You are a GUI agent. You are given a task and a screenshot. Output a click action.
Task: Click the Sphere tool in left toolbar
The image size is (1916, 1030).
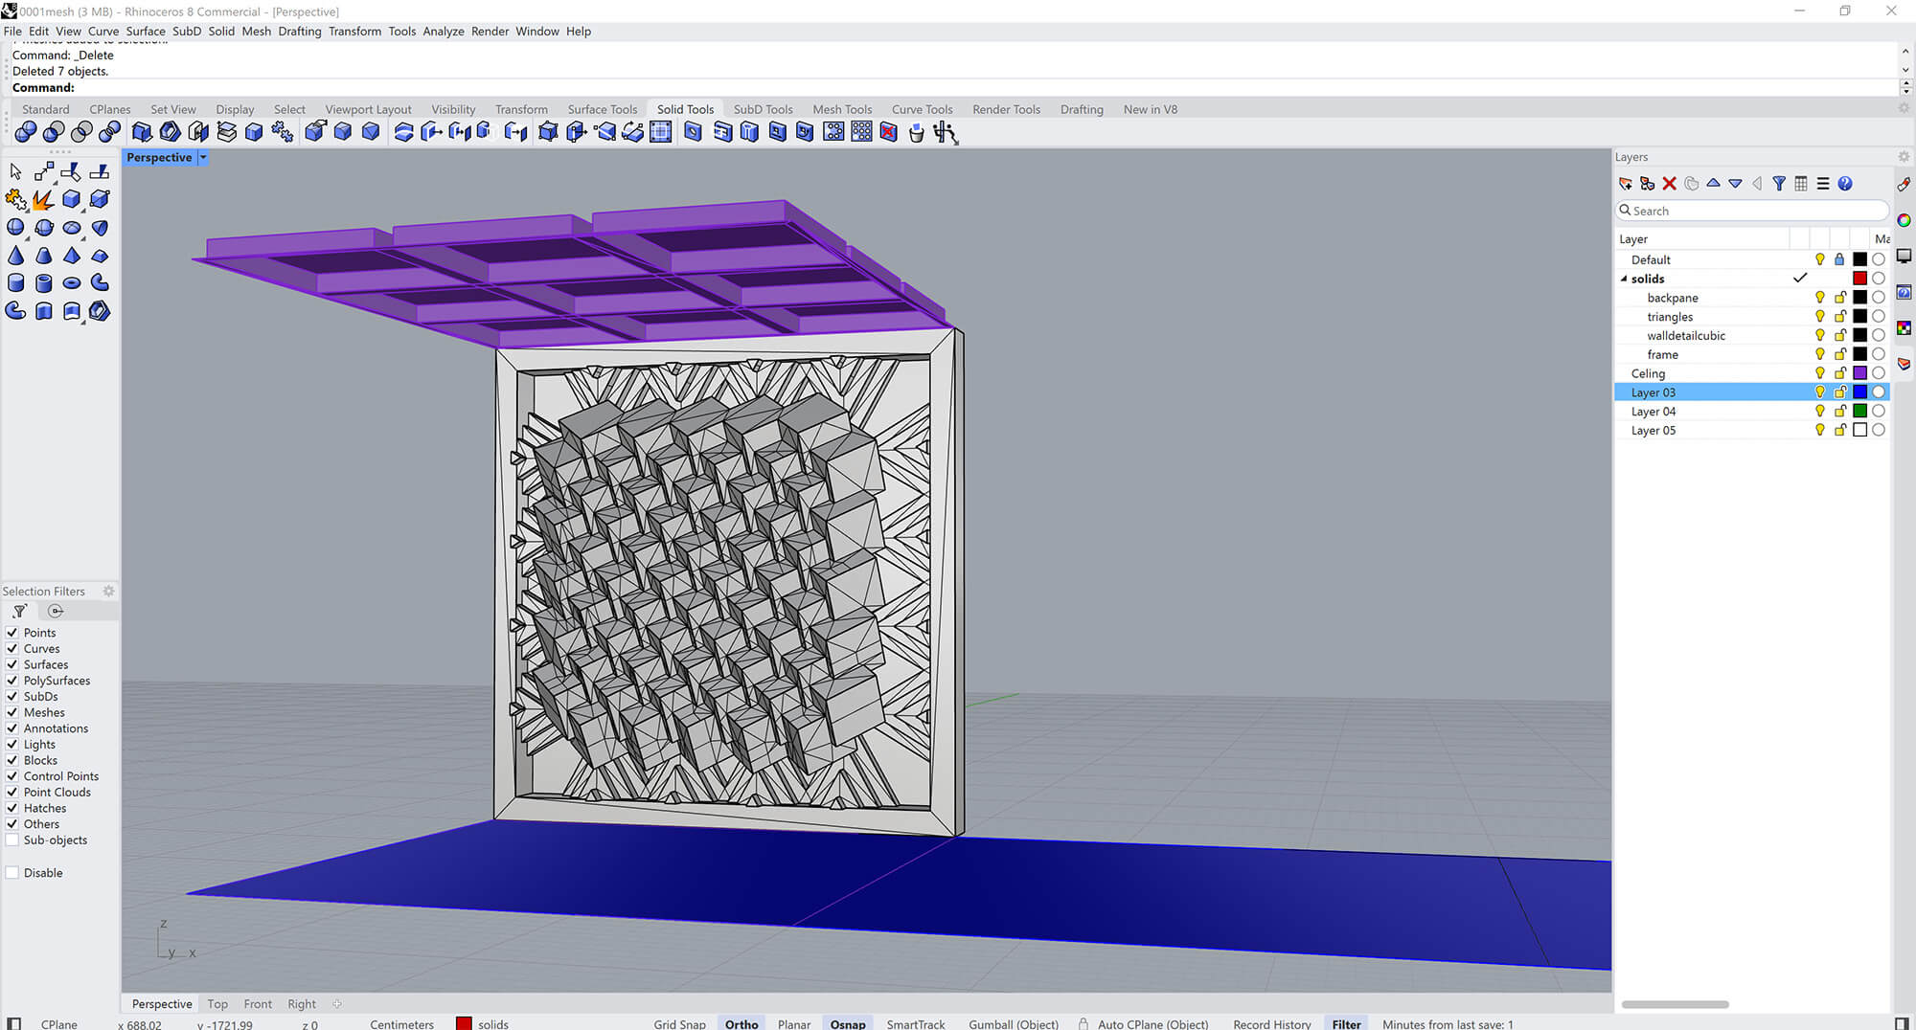[16, 228]
